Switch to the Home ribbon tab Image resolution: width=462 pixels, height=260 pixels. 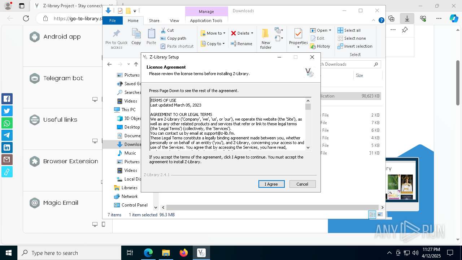click(x=133, y=21)
